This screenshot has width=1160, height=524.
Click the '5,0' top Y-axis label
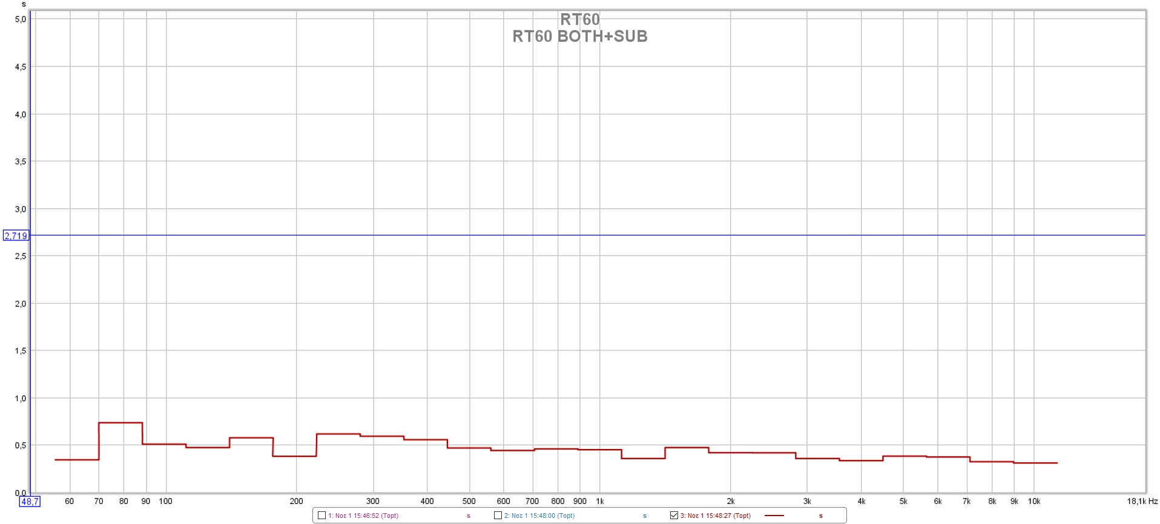pos(21,19)
